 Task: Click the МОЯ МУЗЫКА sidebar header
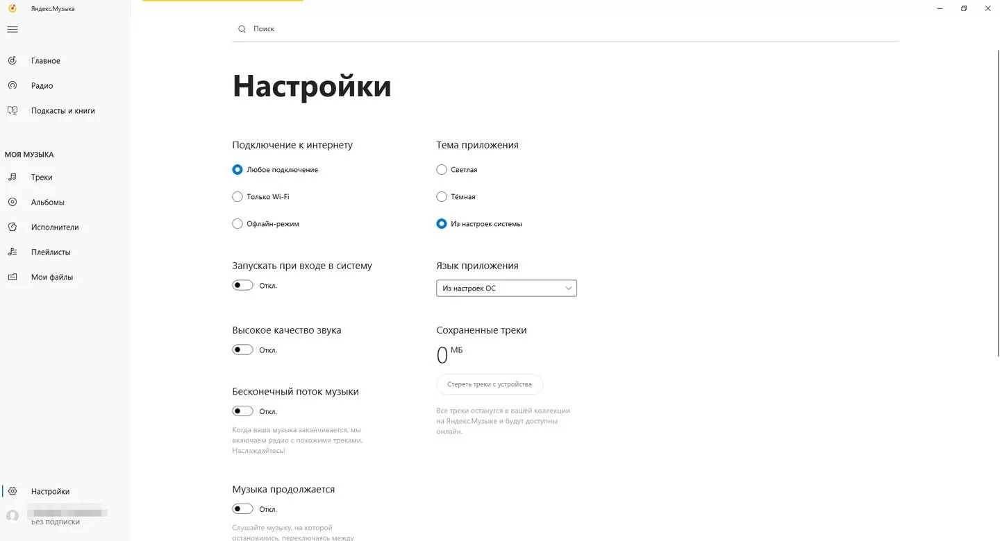pyautogui.click(x=29, y=155)
